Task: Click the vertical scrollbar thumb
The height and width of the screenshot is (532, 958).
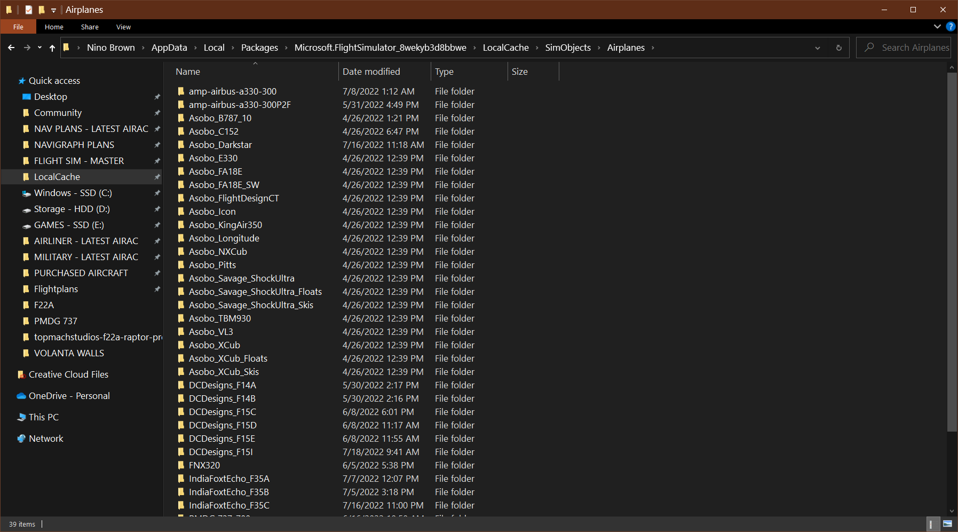Action: [952, 251]
